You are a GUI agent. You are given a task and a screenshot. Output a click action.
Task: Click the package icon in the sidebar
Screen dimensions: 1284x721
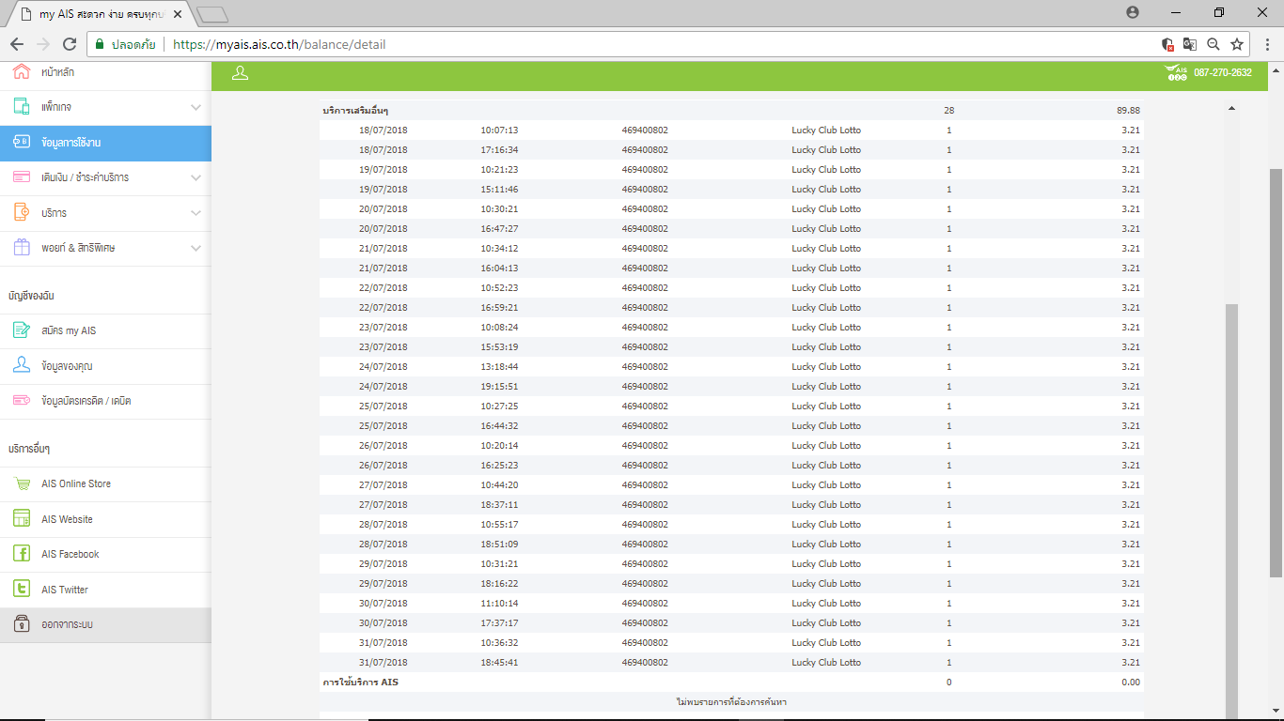point(22,107)
